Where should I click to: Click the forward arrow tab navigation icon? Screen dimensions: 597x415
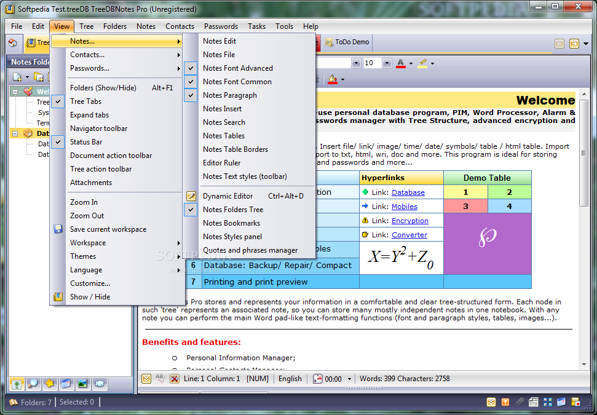click(x=574, y=44)
